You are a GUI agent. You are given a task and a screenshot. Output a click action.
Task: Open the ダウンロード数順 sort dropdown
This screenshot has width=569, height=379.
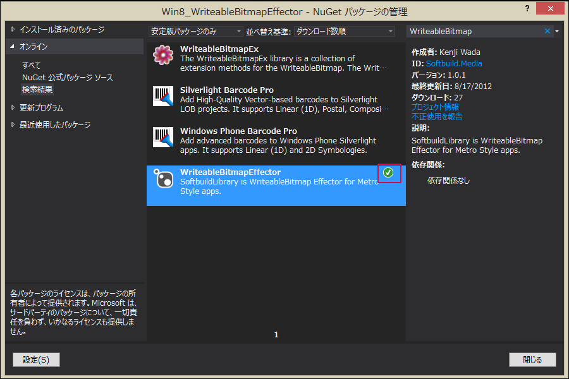click(x=344, y=32)
